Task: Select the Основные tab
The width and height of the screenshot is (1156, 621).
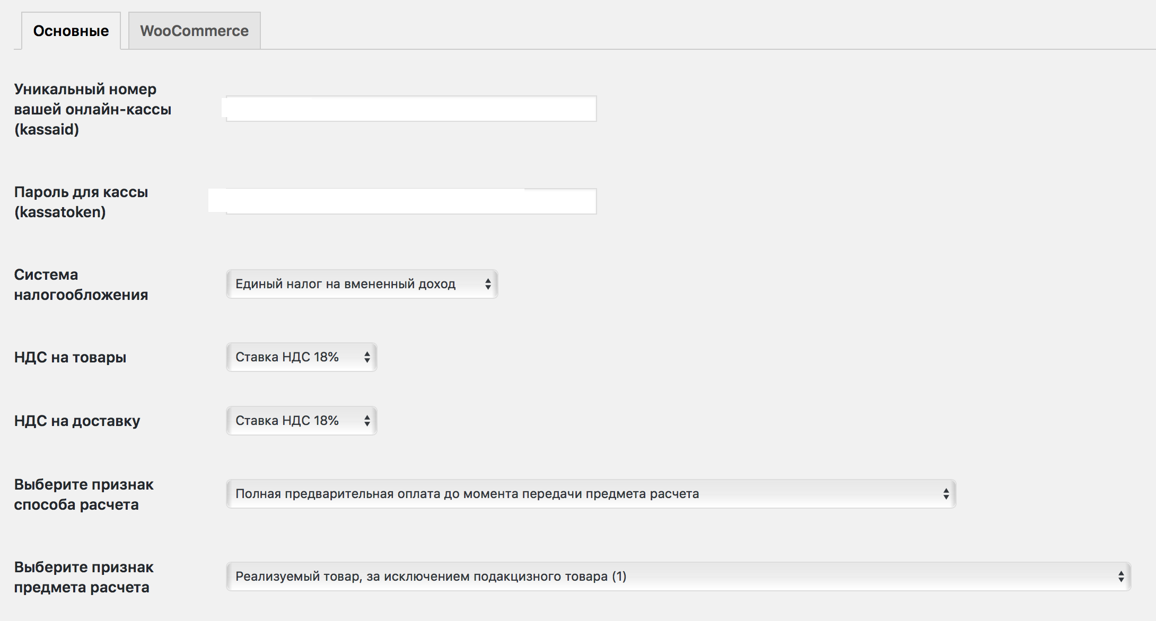Action: (71, 31)
